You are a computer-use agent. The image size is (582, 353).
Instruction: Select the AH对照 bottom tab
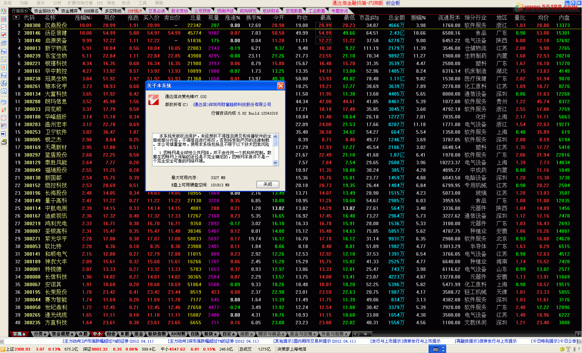click(x=178, y=334)
